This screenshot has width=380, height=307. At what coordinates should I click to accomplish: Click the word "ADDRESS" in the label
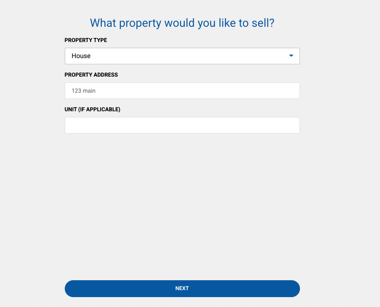tap(105, 75)
